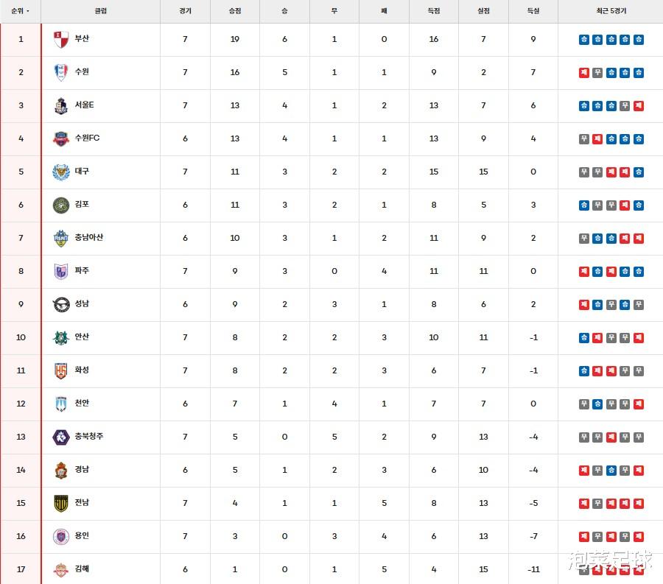The image size is (663, 584).
Task: Click the 대구 club crest icon
Action: click(x=61, y=172)
